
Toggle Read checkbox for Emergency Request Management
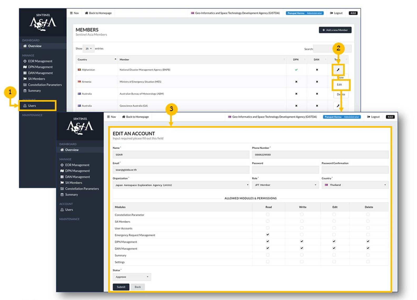(268, 235)
